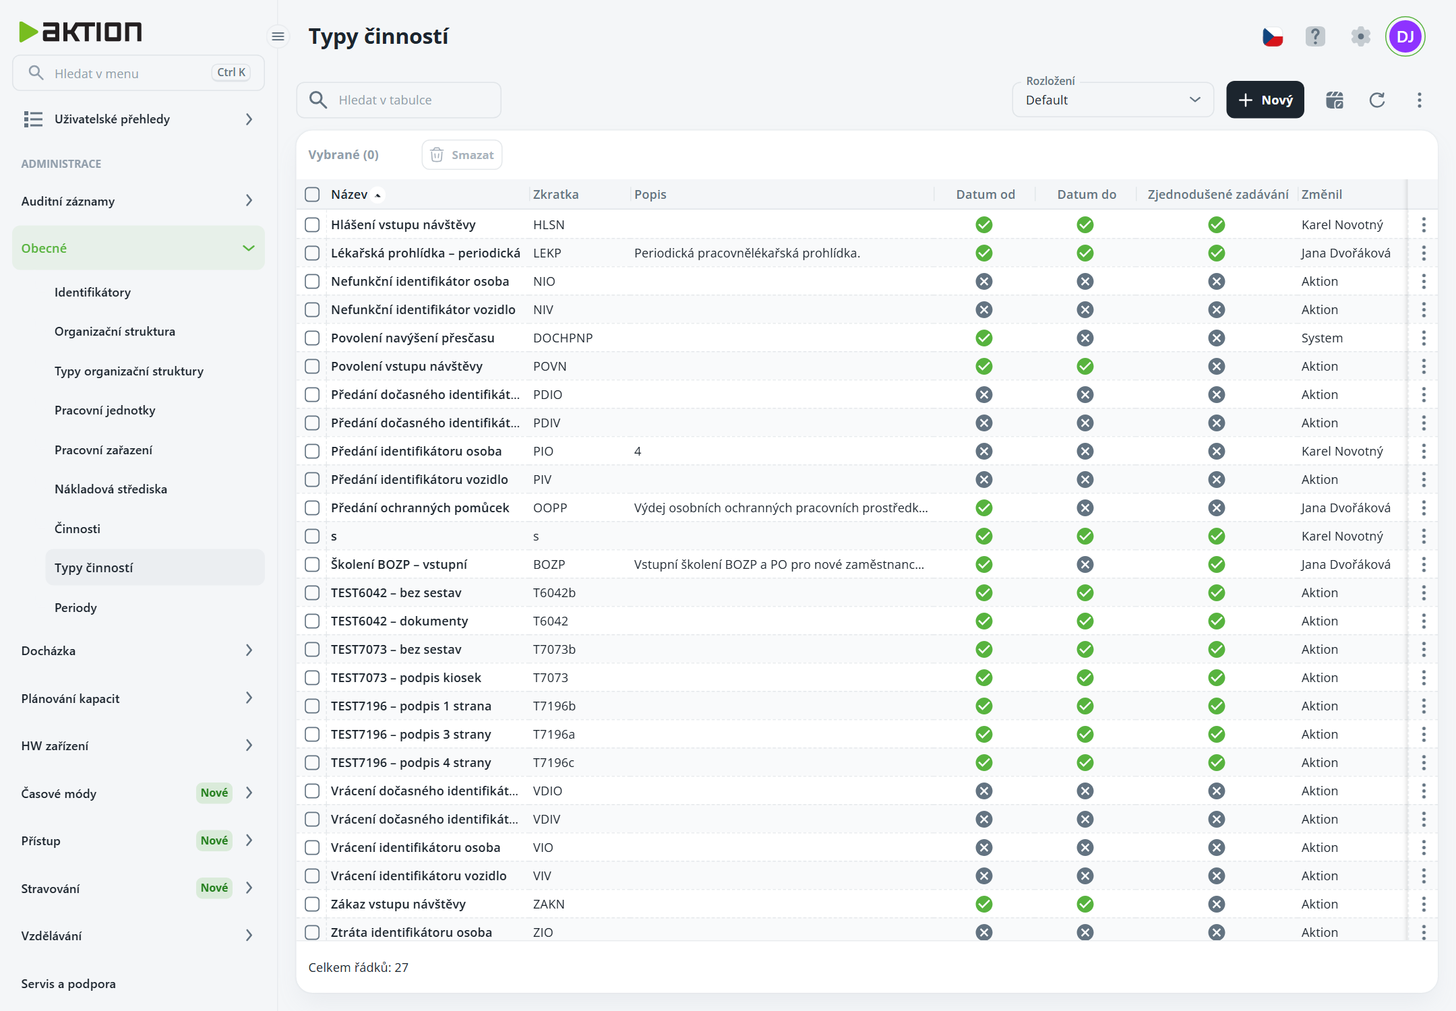Create new record with Nový button
This screenshot has width=1456, height=1011.
coord(1265,100)
